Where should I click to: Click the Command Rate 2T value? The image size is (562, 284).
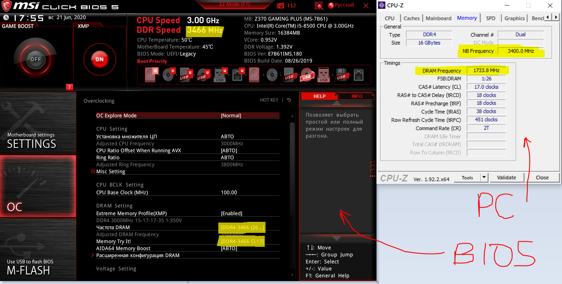(x=486, y=128)
